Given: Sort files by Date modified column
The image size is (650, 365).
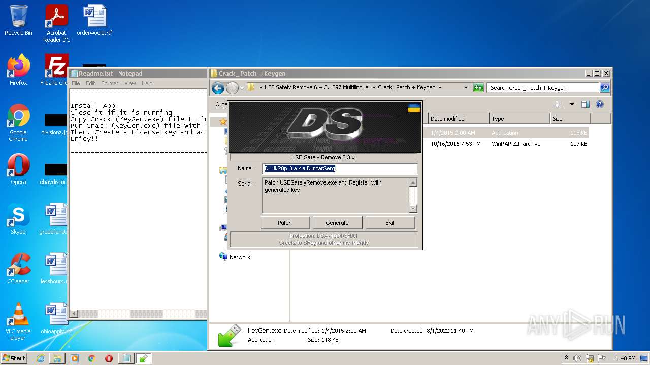Looking at the screenshot, I should tap(459, 119).
